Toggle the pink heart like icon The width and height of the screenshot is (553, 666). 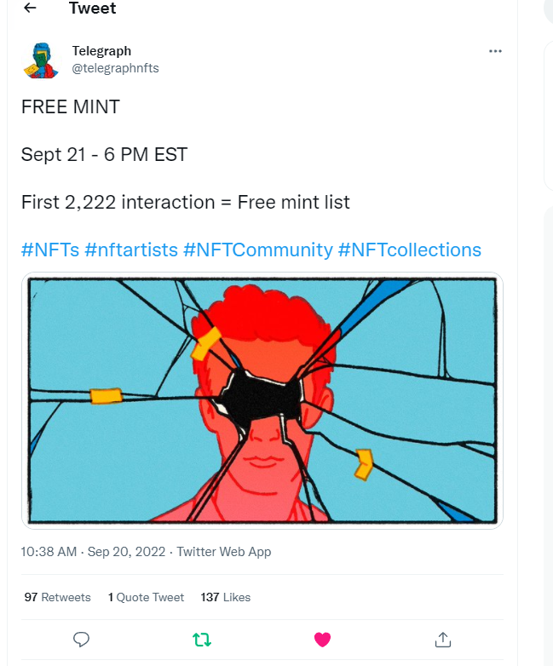coord(322,640)
